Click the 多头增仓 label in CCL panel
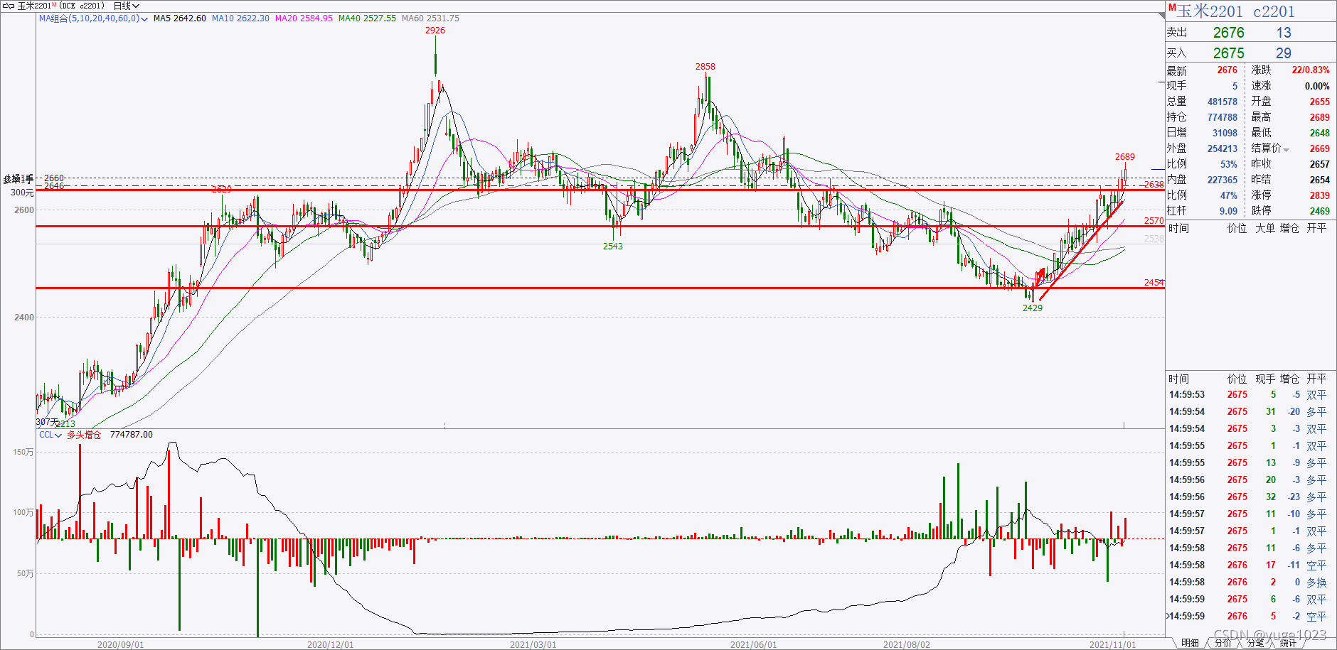 tap(84, 435)
